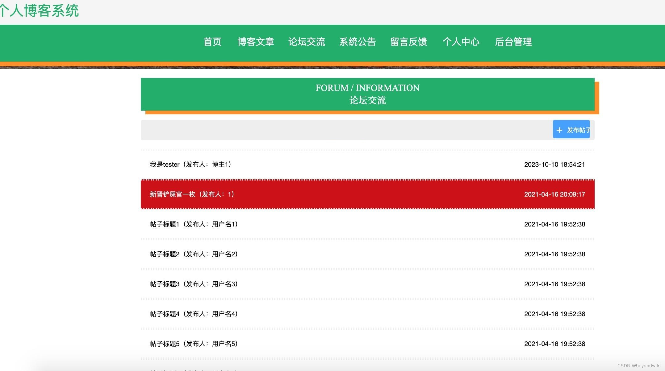Open the 系统公告 page

358,42
